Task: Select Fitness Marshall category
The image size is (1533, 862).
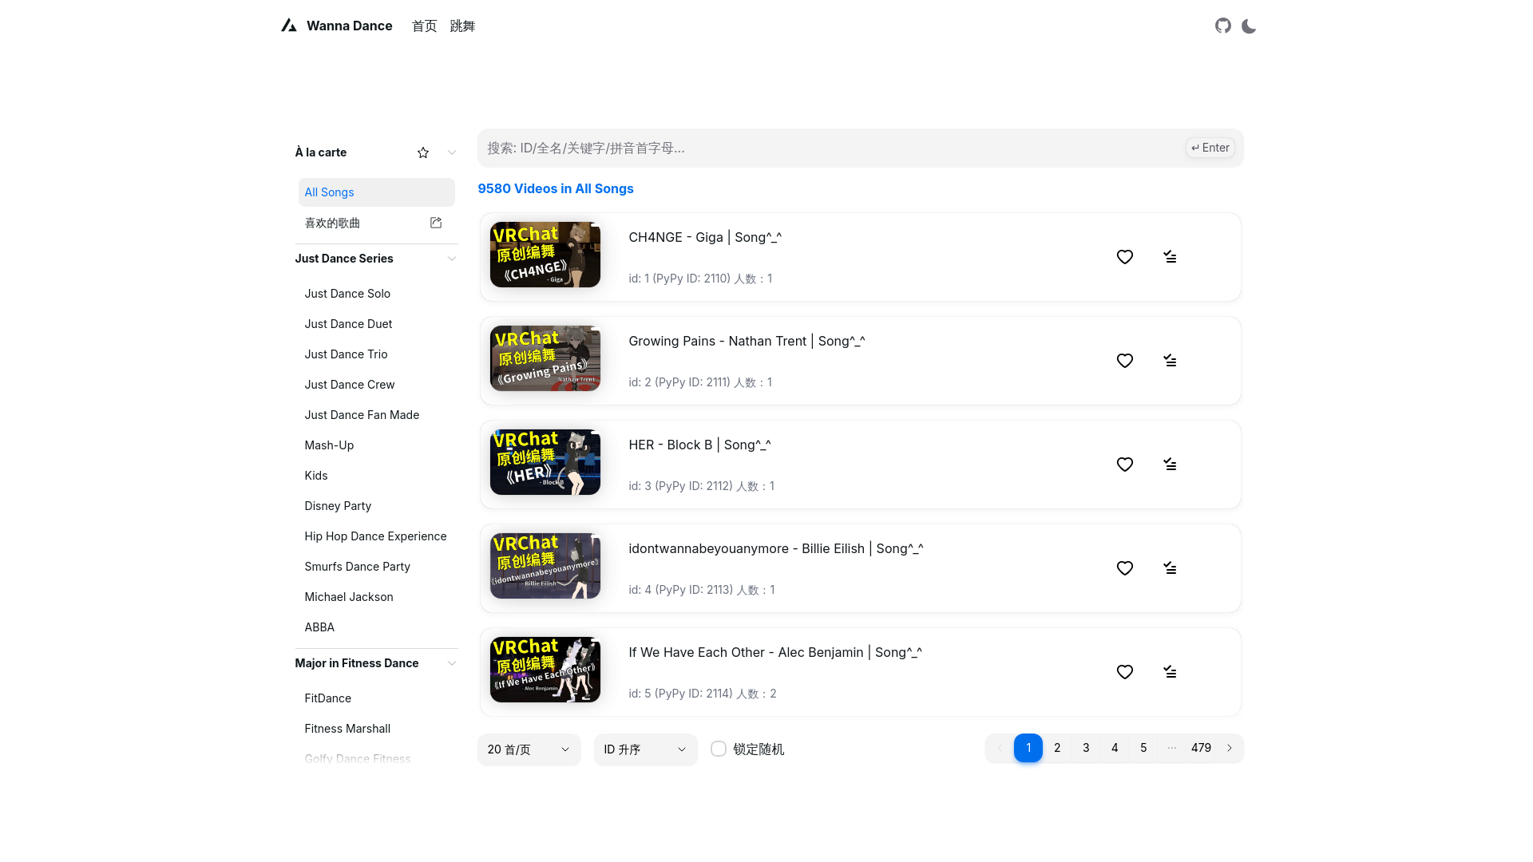Action: click(x=347, y=729)
